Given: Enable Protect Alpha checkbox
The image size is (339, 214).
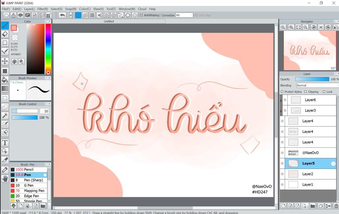Looking at the screenshot, I should [282, 92].
